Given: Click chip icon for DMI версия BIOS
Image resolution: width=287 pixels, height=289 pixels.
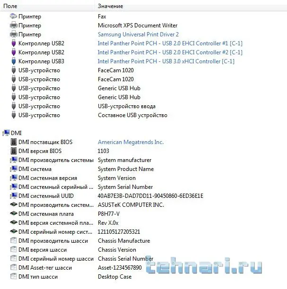Looking at the screenshot, I should pos(13,151).
